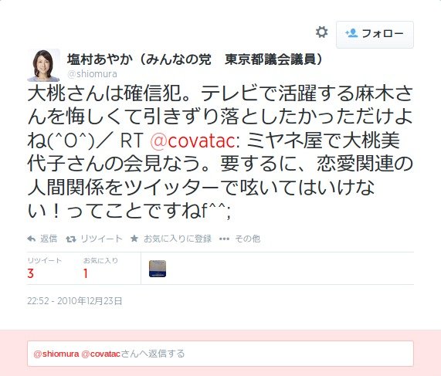
Task: Open the gear settings dropdown
Action: 321,32
